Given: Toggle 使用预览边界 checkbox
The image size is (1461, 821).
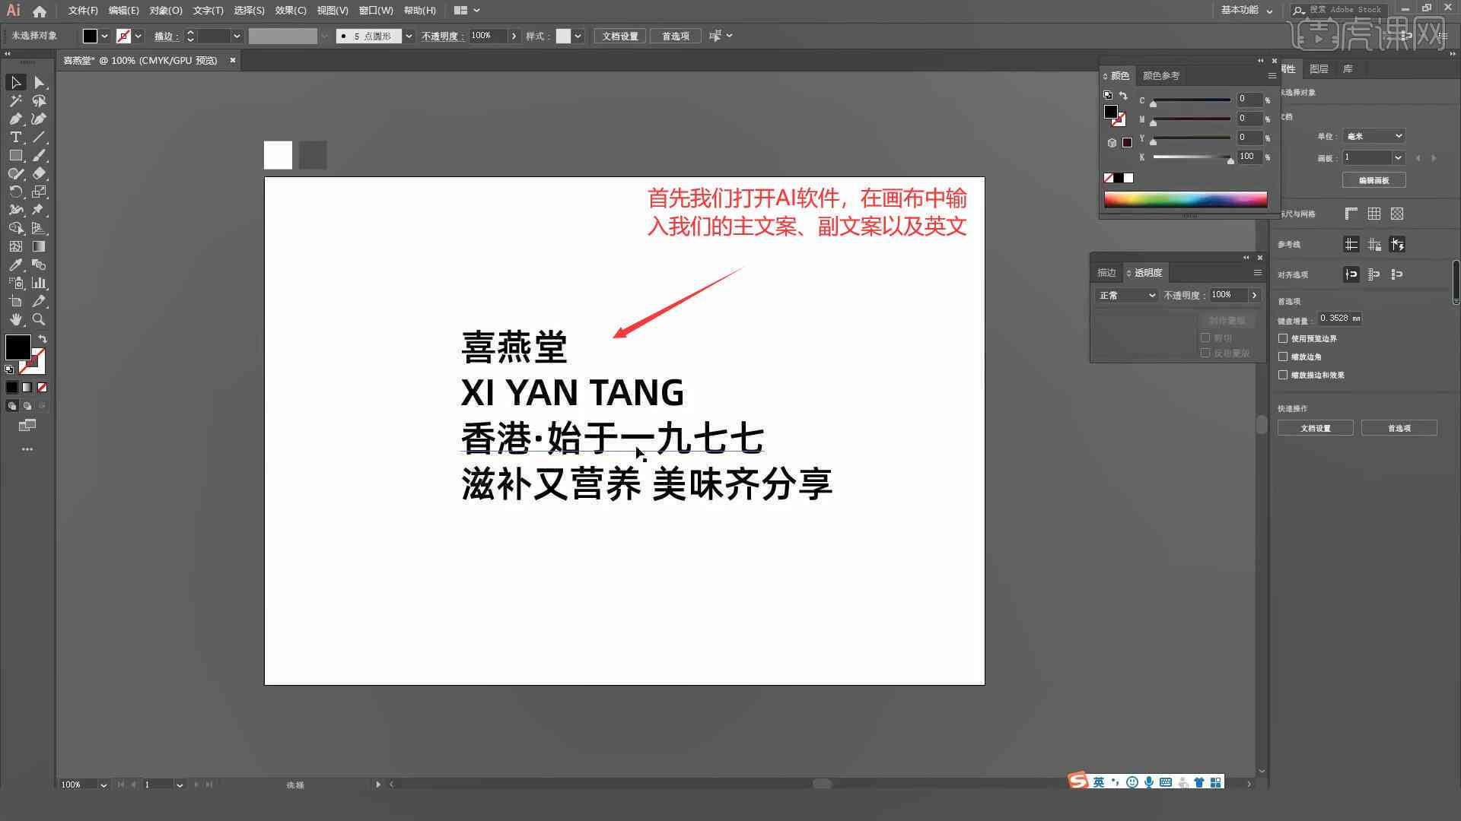Looking at the screenshot, I should 1284,338.
